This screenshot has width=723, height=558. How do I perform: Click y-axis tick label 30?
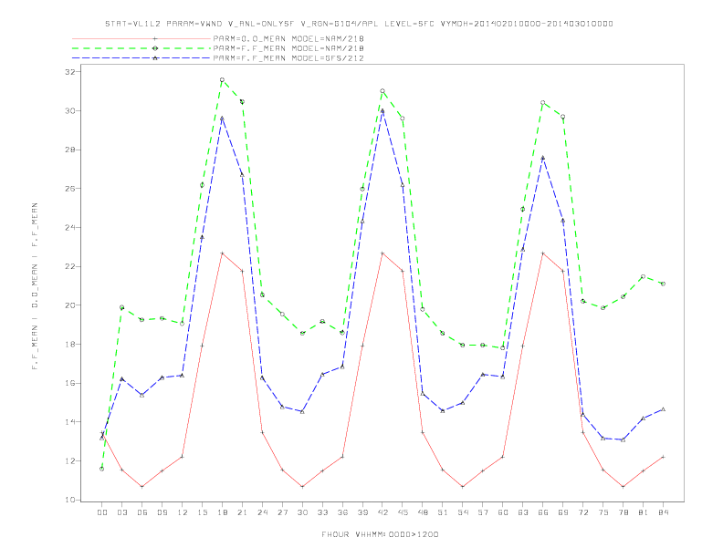(70, 111)
